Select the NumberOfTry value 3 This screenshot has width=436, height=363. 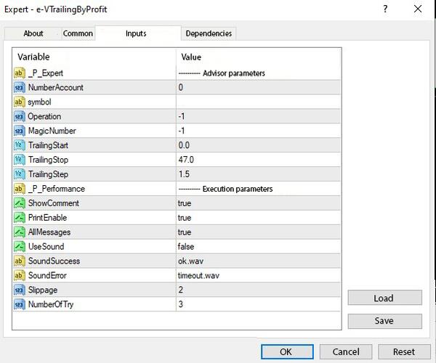point(258,304)
